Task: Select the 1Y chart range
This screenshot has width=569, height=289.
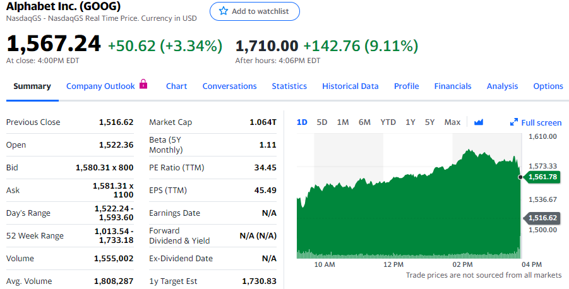Action: click(x=410, y=122)
